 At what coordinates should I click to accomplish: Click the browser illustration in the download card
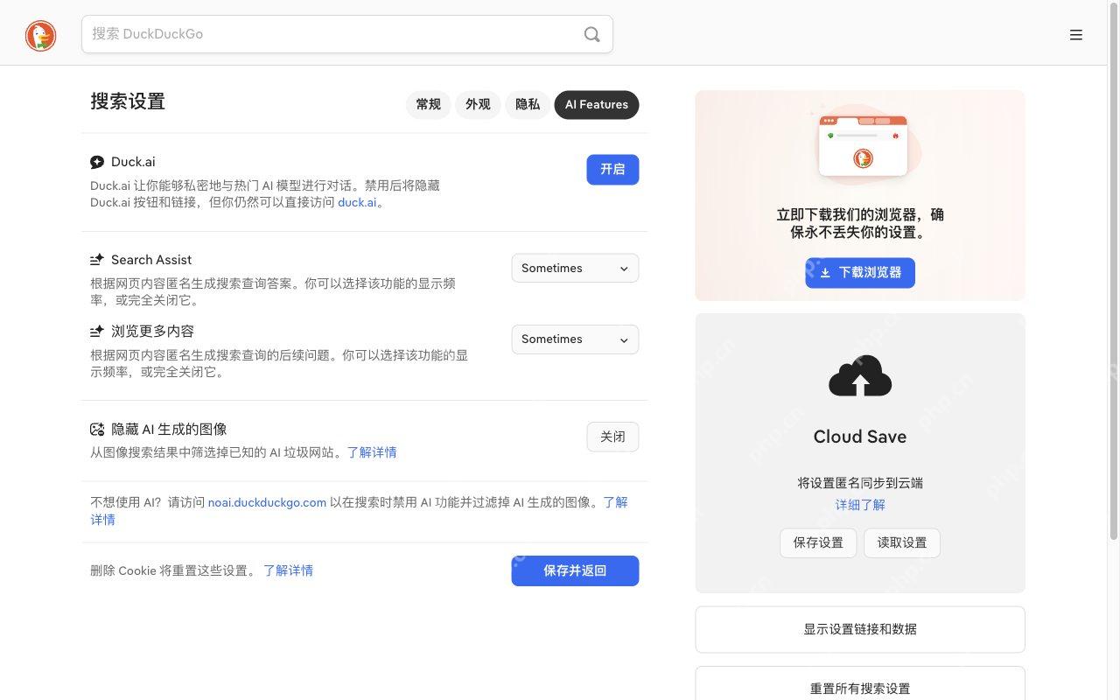coord(863,144)
